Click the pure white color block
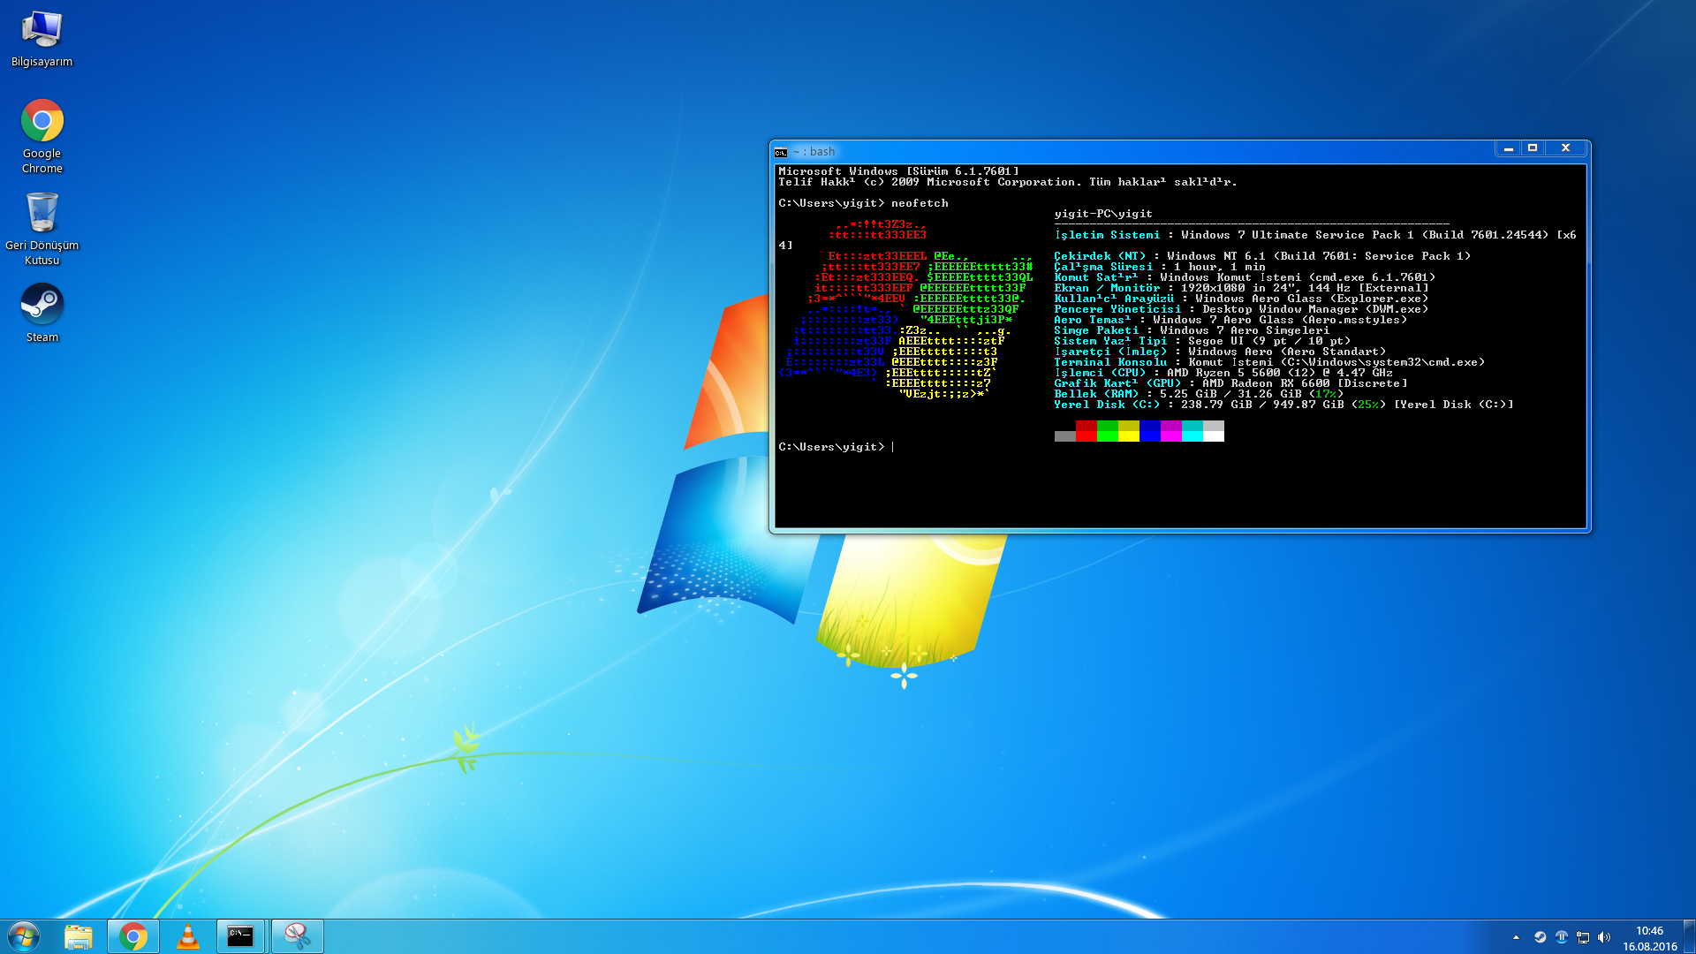 click(1213, 435)
